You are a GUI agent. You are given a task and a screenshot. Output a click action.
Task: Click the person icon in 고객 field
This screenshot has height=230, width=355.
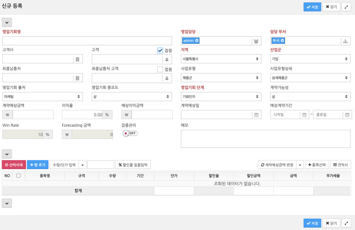(167, 59)
